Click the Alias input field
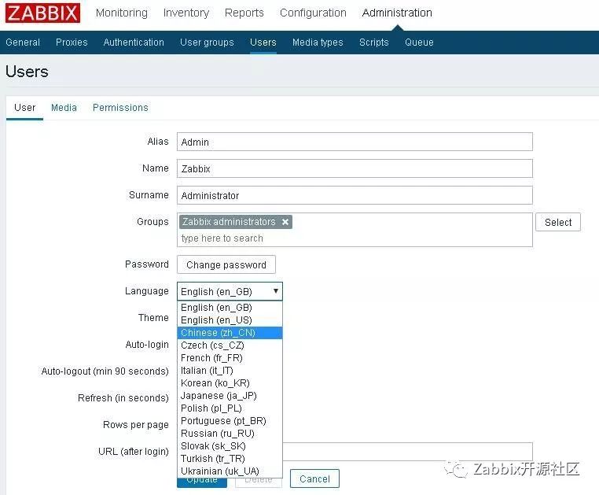Screen dimensions: 599x495 [355, 142]
